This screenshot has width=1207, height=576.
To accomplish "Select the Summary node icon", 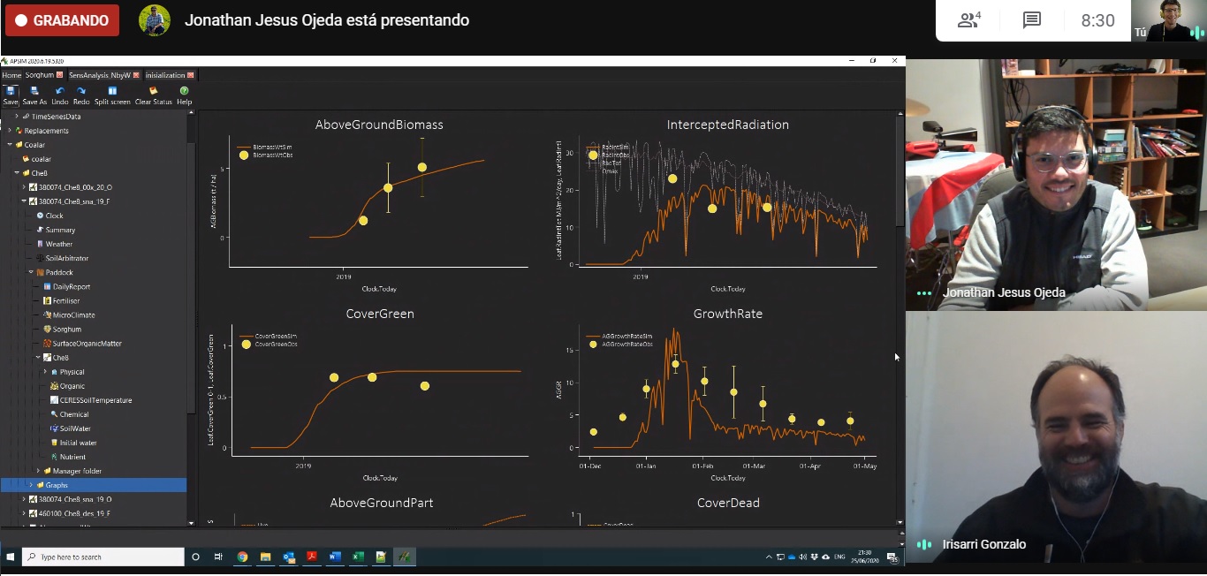I will 40,230.
